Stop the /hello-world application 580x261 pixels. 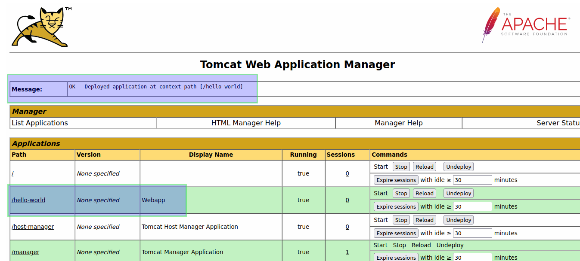401,193
